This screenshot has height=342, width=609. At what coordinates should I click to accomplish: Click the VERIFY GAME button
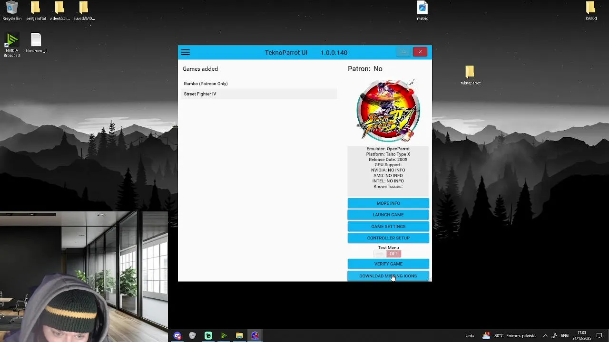(388, 264)
